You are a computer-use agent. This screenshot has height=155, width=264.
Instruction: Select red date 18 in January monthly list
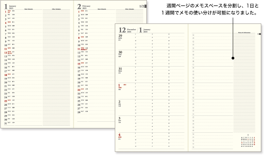(5, 75)
